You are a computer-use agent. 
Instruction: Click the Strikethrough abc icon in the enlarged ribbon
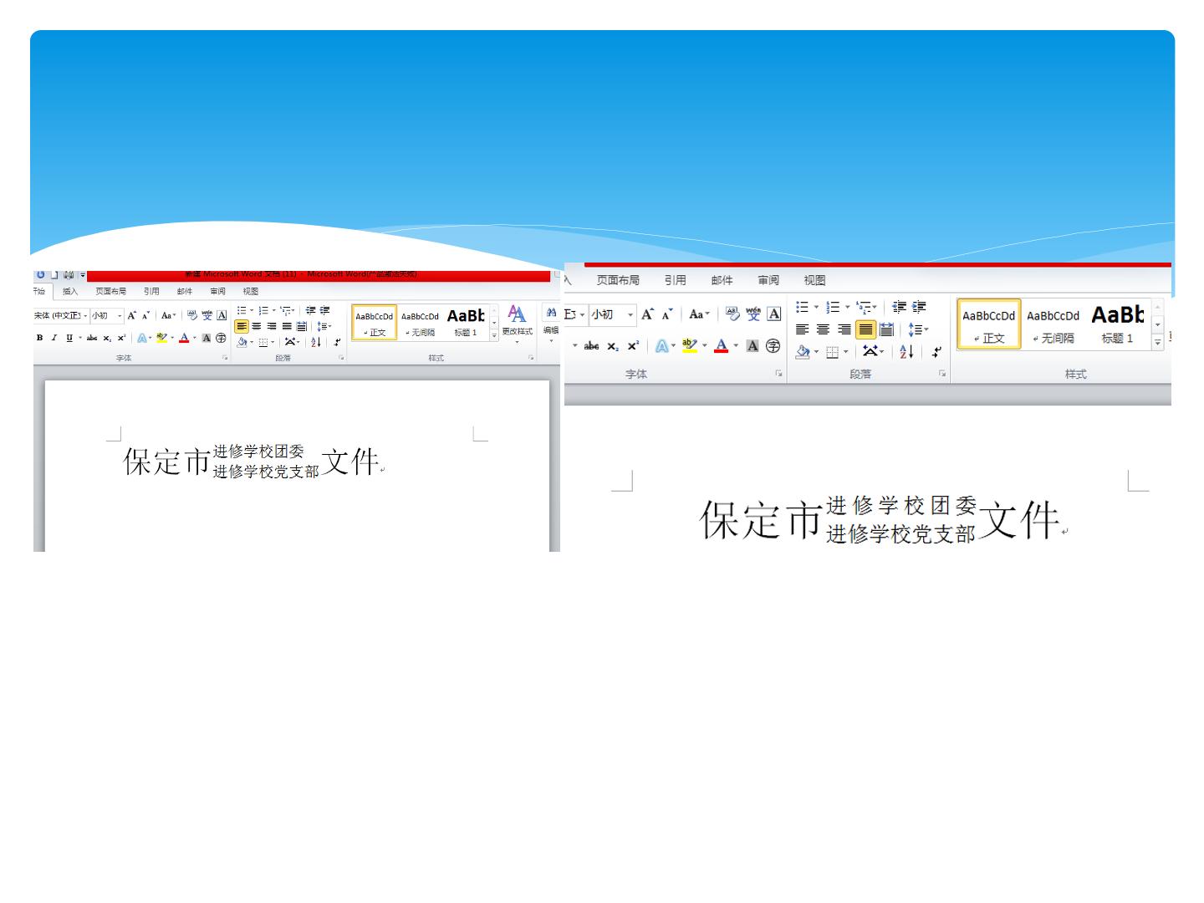click(591, 345)
